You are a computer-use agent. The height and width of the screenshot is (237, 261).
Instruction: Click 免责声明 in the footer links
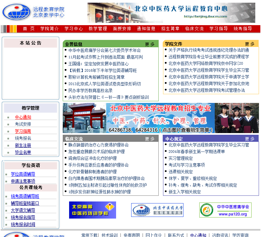pos(132,235)
